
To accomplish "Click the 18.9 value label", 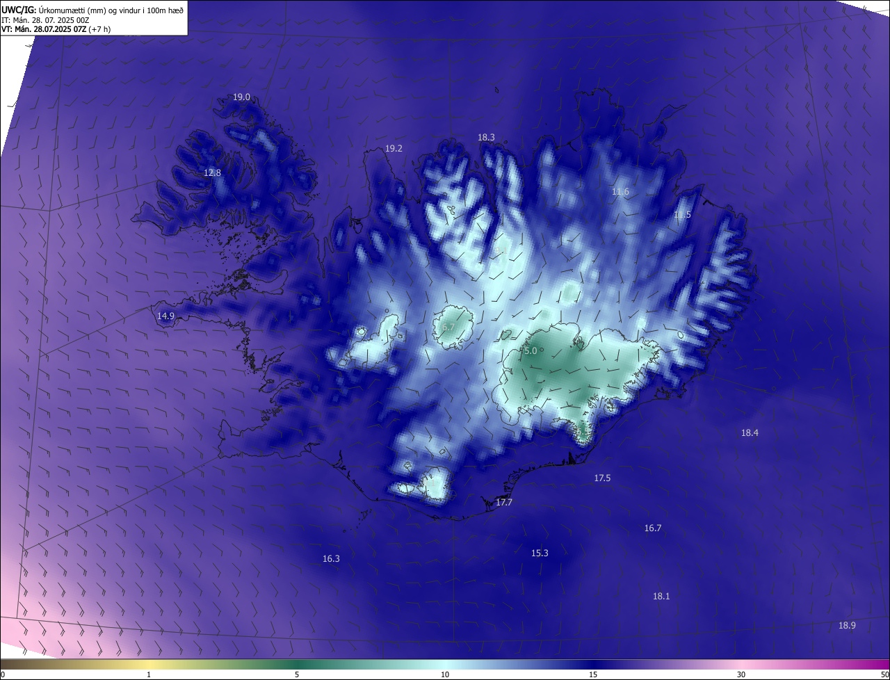I will [847, 626].
